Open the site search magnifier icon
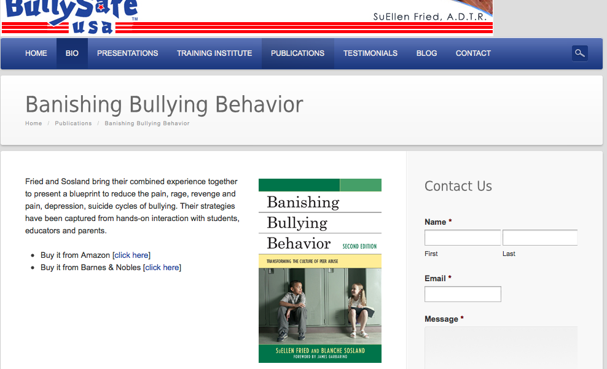The image size is (607, 369). click(579, 53)
